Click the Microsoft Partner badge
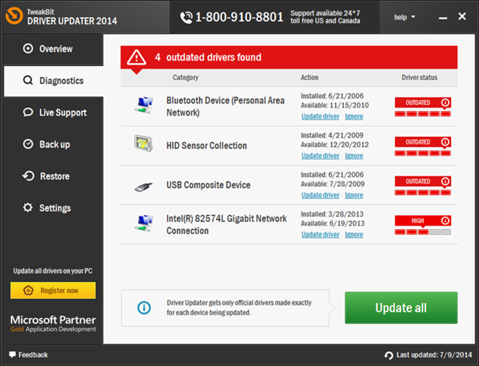The width and height of the screenshot is (479, 366). [53, 324]
